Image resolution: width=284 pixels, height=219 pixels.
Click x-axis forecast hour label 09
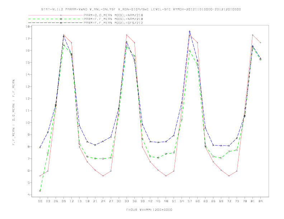63,201
